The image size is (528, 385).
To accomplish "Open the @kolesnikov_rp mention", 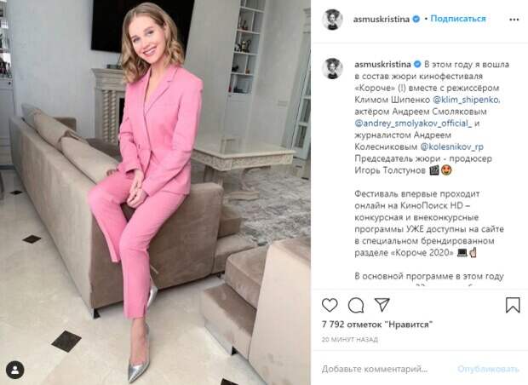I will [451, 147].
